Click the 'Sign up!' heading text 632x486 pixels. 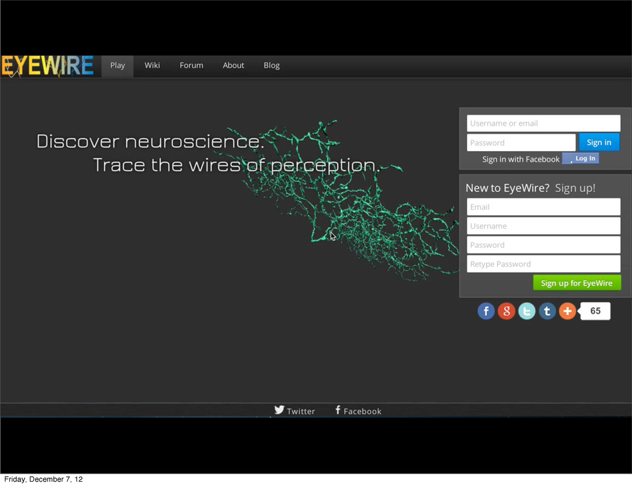[x=575, y=188]
